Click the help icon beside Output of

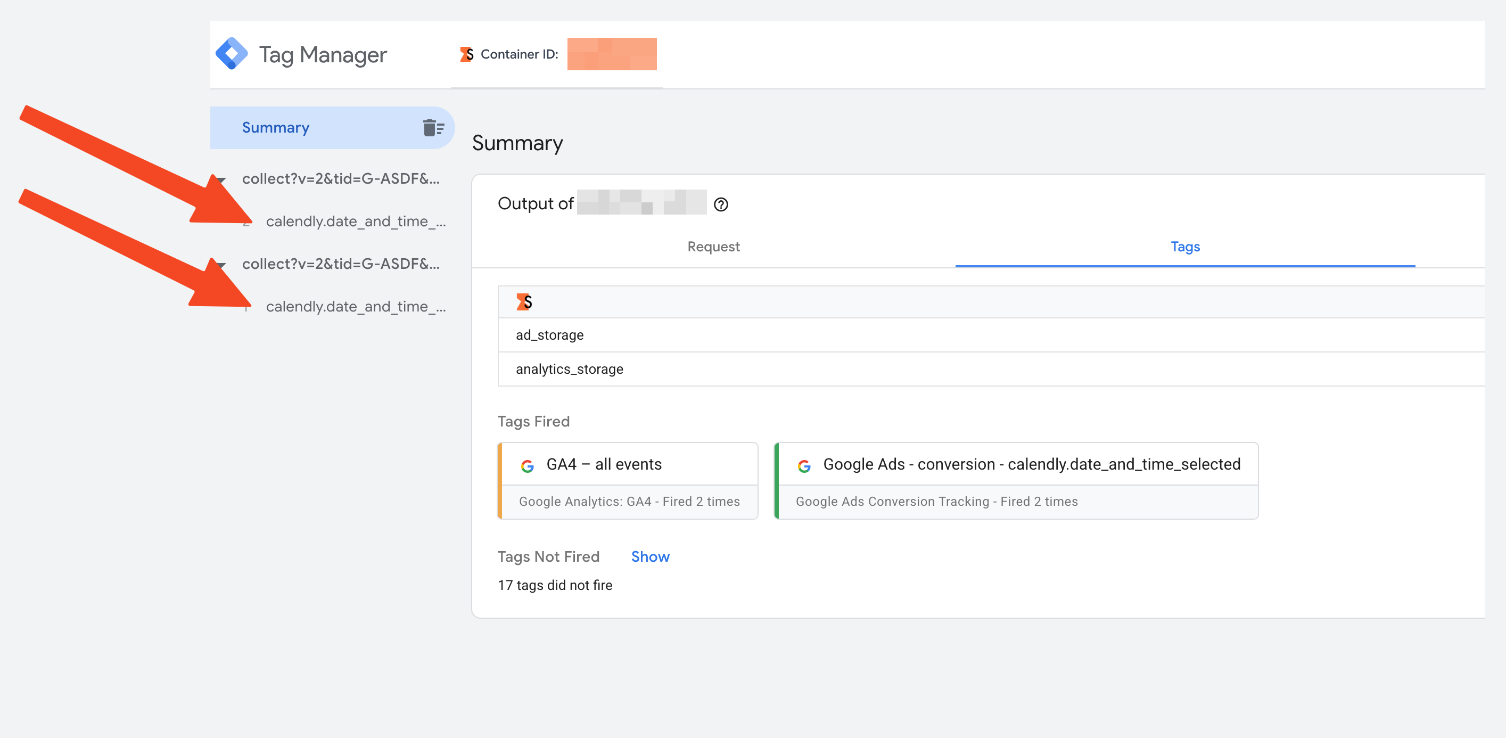point(721,204)
